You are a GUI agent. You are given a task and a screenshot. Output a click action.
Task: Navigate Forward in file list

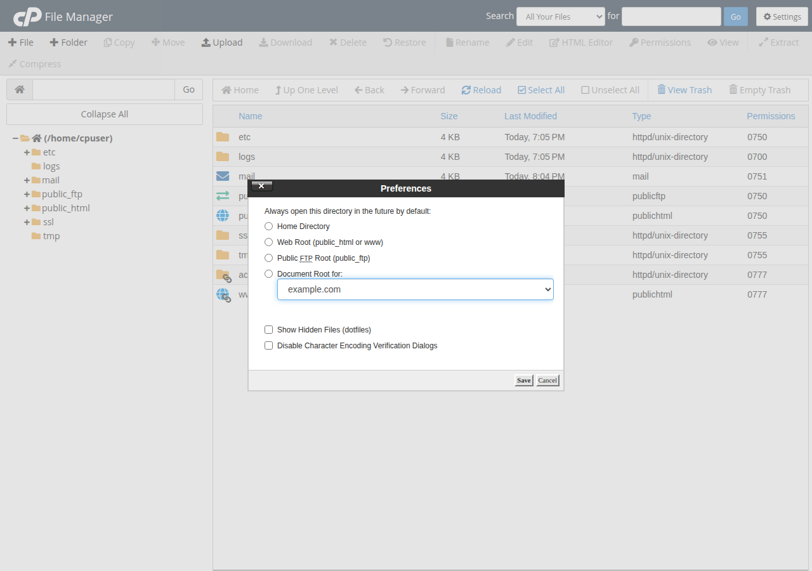coord(423,90)
